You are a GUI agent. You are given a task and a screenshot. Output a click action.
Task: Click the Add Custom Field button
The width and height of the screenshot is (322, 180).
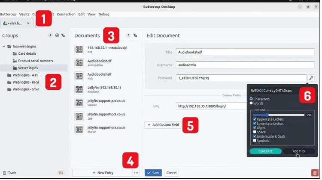(x=163, y=125)
